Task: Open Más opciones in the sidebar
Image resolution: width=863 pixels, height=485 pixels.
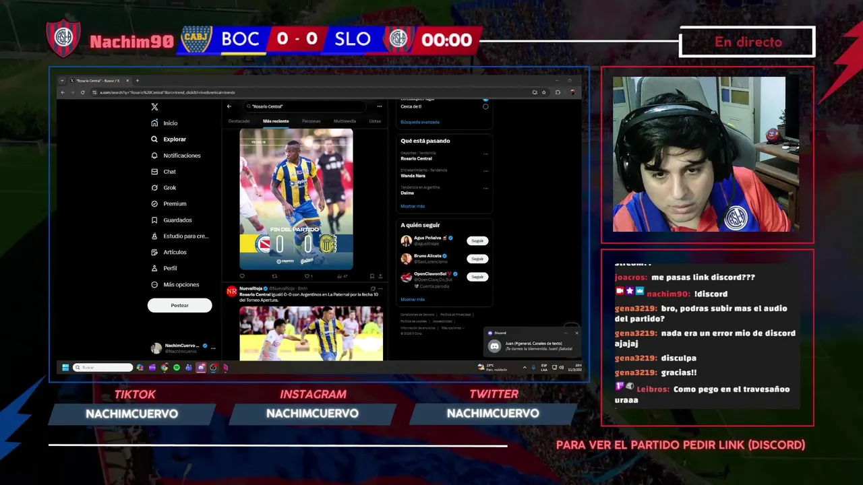Action: coord(175,284)
